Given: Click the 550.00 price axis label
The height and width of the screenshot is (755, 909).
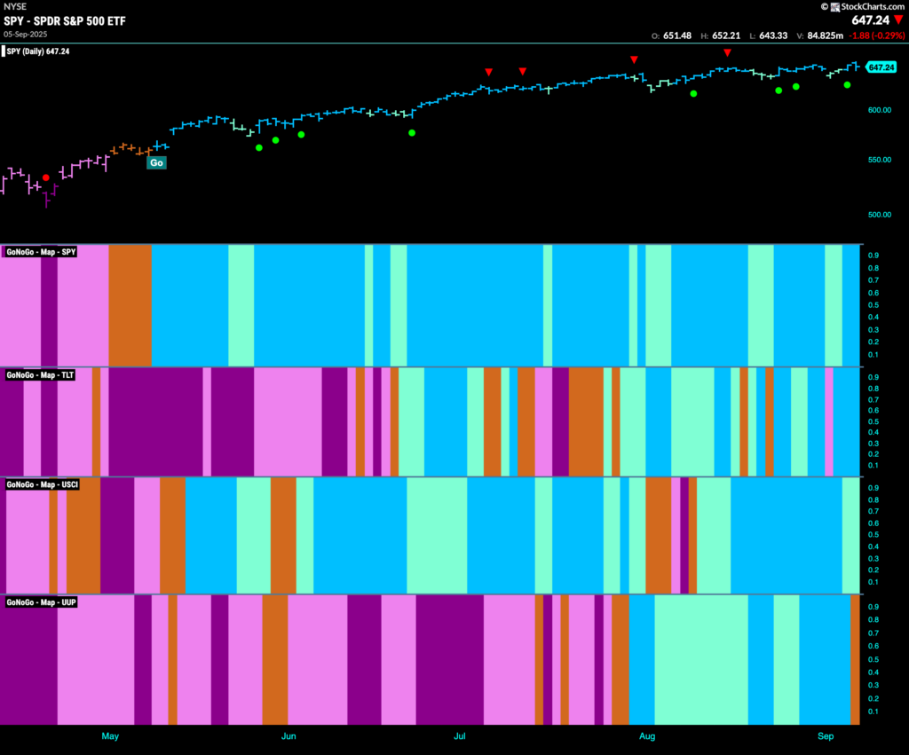Looking at the screenshot, I should click(x=880, y=160).
